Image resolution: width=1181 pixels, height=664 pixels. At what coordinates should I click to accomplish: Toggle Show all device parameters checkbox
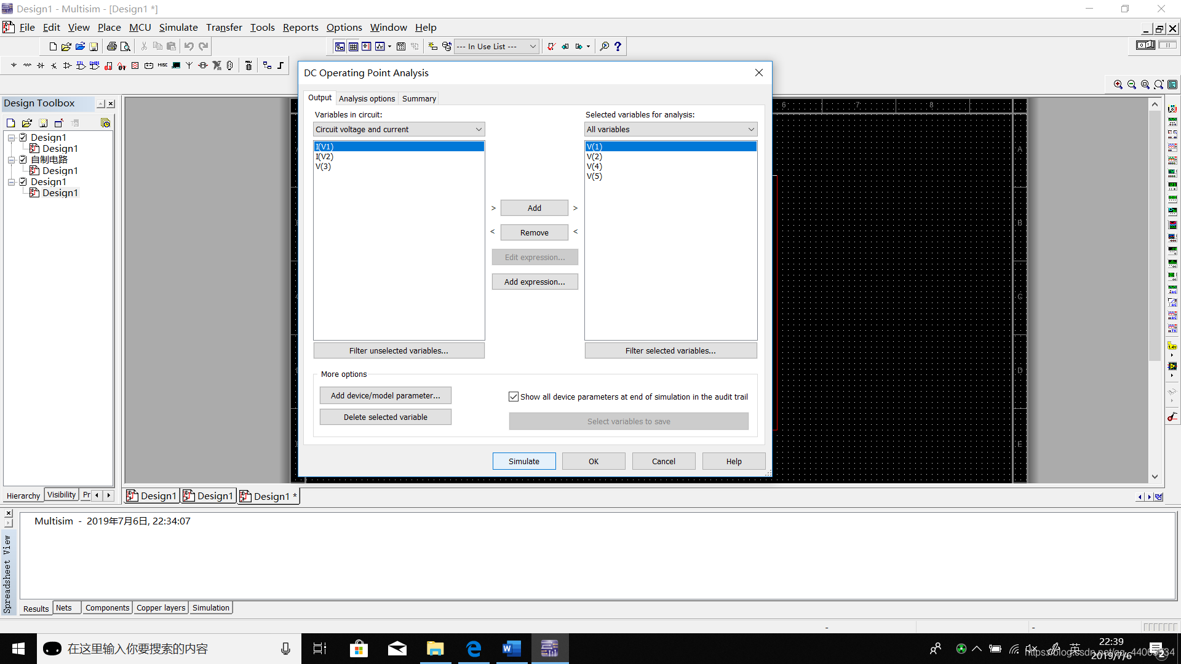tap(514, 397)
